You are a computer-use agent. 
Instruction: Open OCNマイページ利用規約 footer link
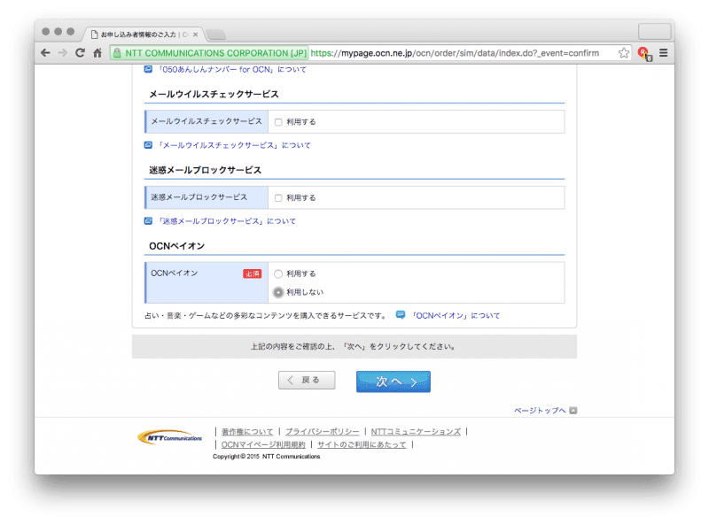pos(263,445)
